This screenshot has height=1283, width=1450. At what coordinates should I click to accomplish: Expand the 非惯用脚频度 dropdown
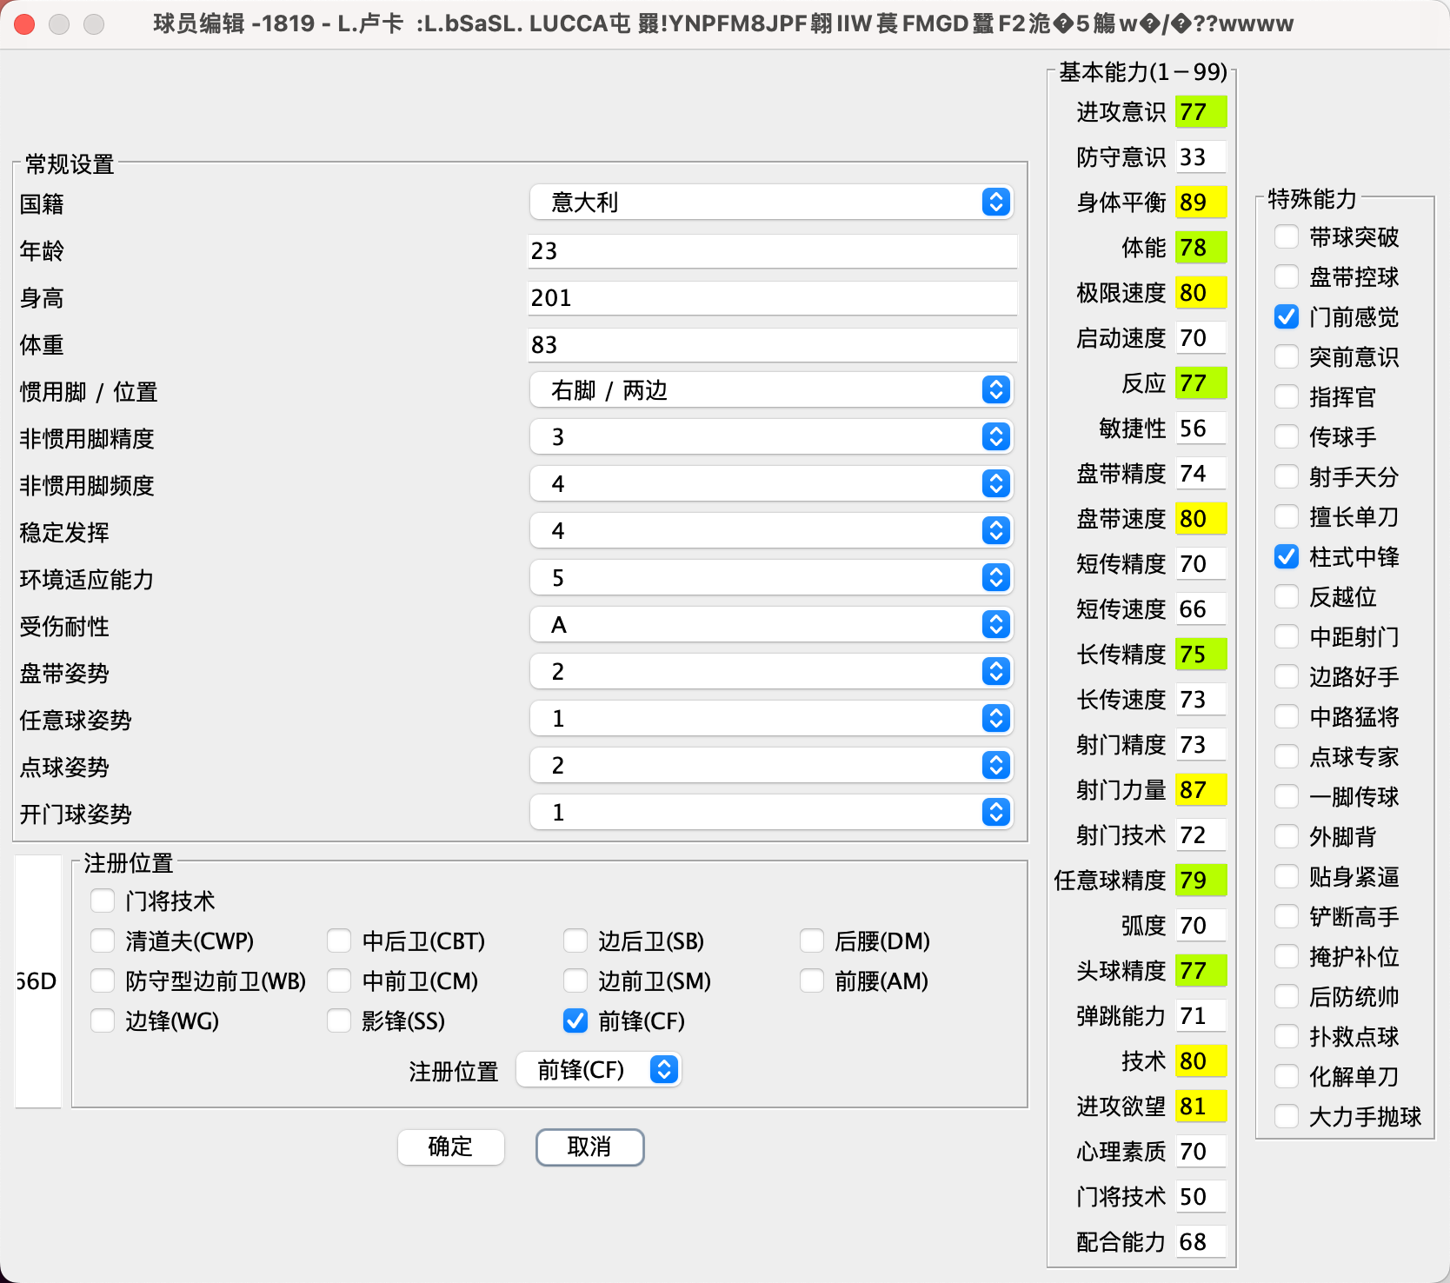[x=771, y=484]
